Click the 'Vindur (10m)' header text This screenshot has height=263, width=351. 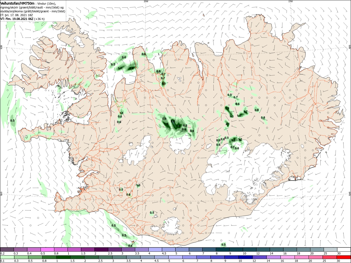(x=47, y=3)
